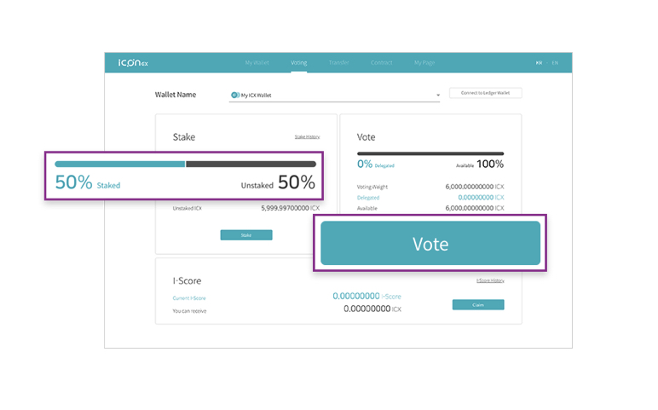Switch to the Voting tab
Viewport: 658px width, 410px height.
click(x=299, y=62)
